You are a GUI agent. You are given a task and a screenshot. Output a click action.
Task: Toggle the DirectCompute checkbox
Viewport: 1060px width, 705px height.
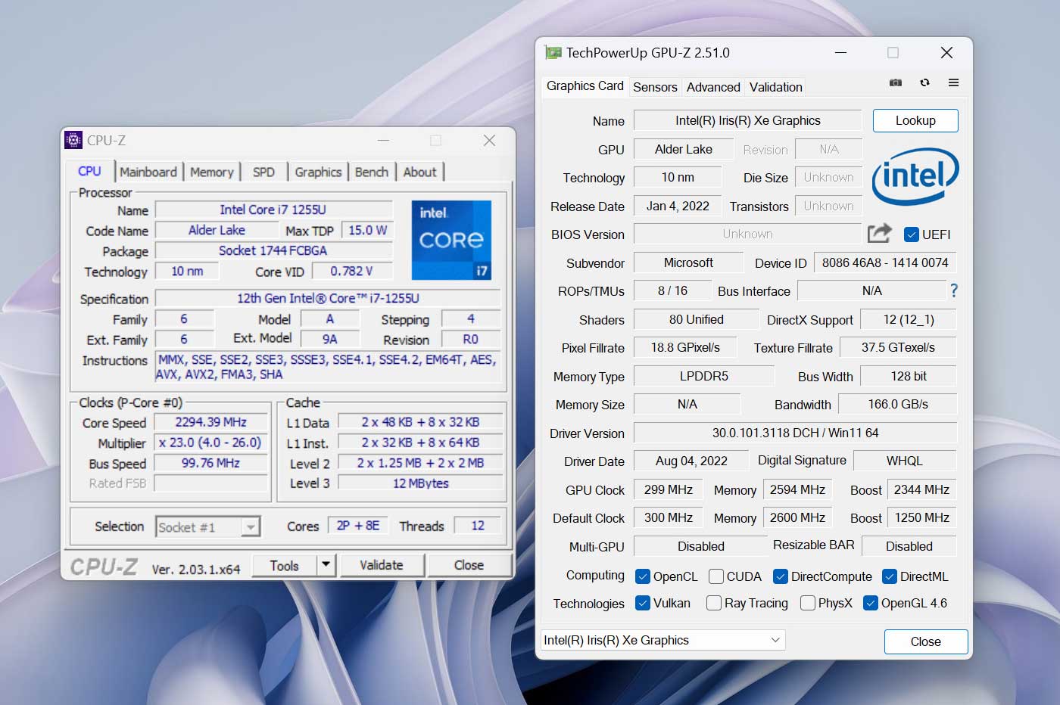pos(781,576)
